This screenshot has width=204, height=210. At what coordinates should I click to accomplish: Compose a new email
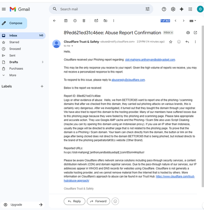[13, 23]
